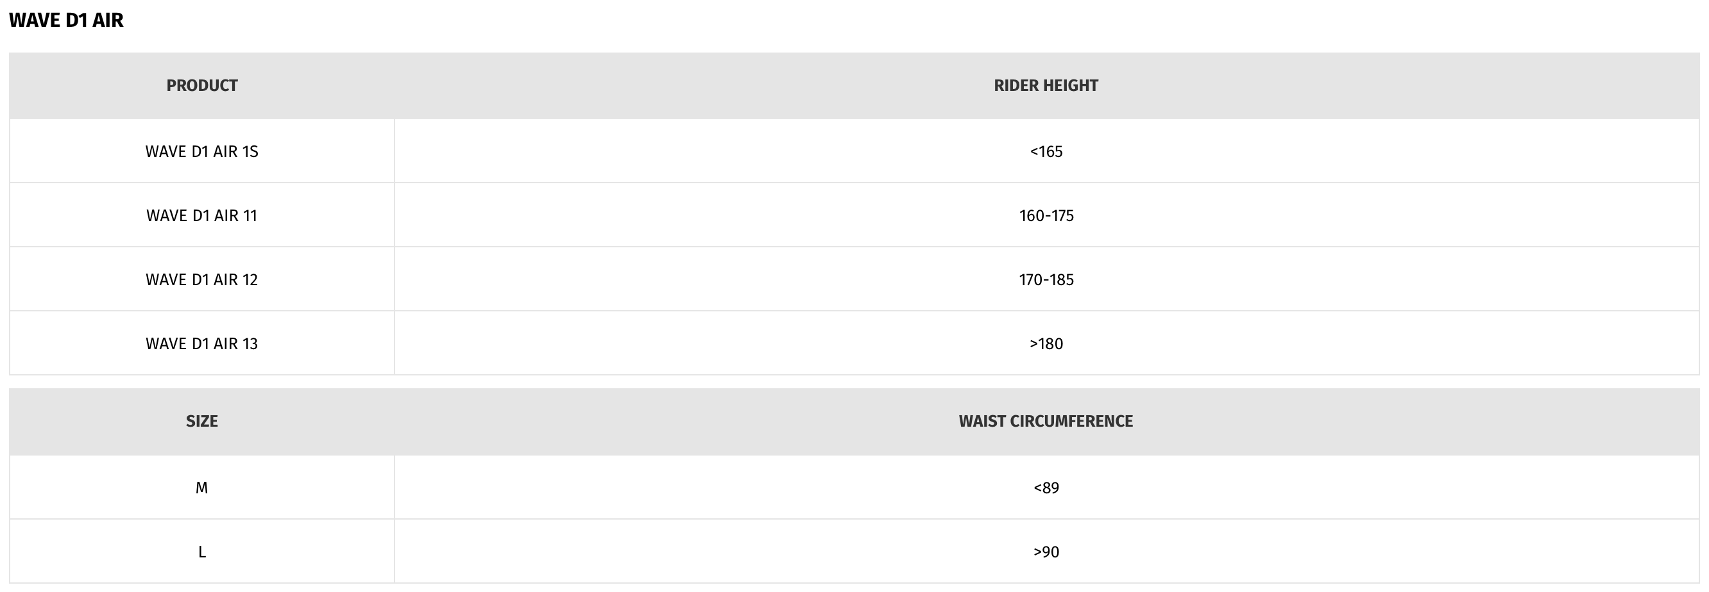Select the PRODUCT column header
Screen dimensions: 1709x592
pyautogui.click(x=201, y=85)
